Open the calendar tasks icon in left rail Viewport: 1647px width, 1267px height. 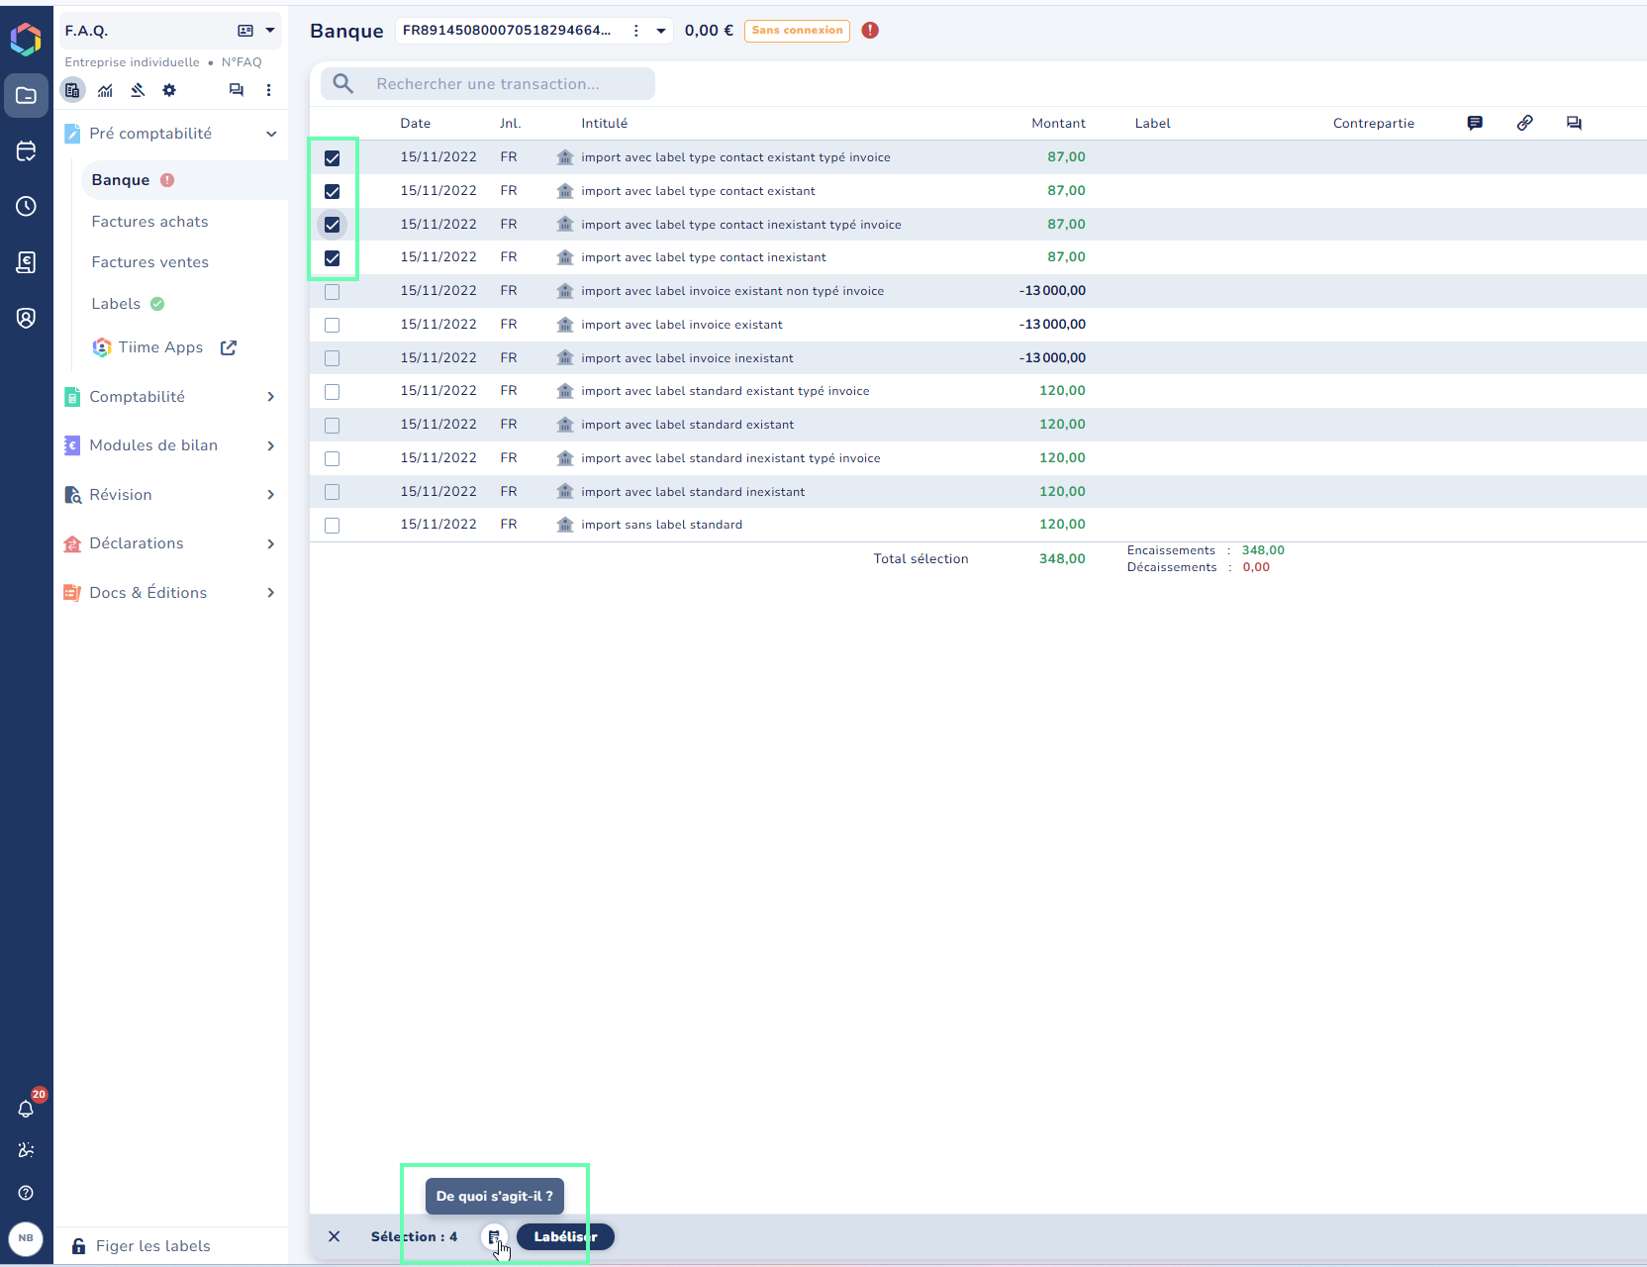click(x=27, y=151)
